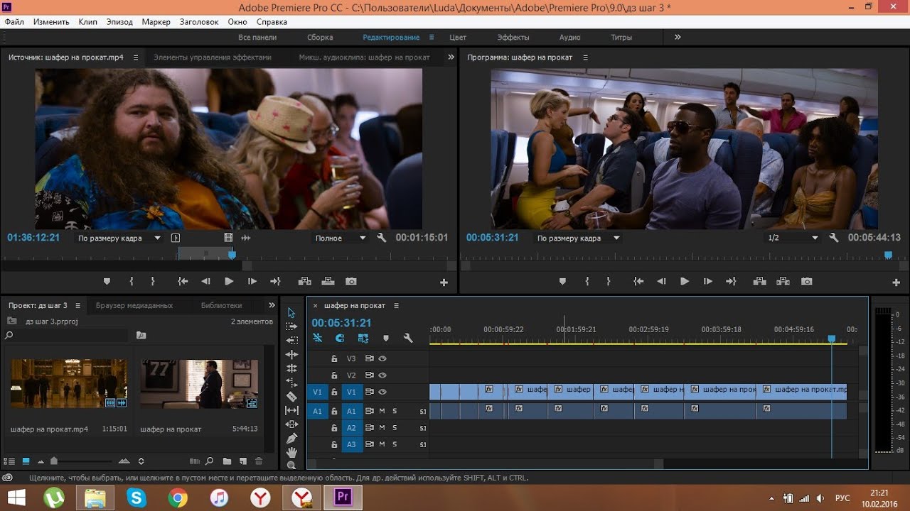Viewport: 910px width, 511px height.
Task: Export a frame from the Source monitor
Action: click(351, 281)
